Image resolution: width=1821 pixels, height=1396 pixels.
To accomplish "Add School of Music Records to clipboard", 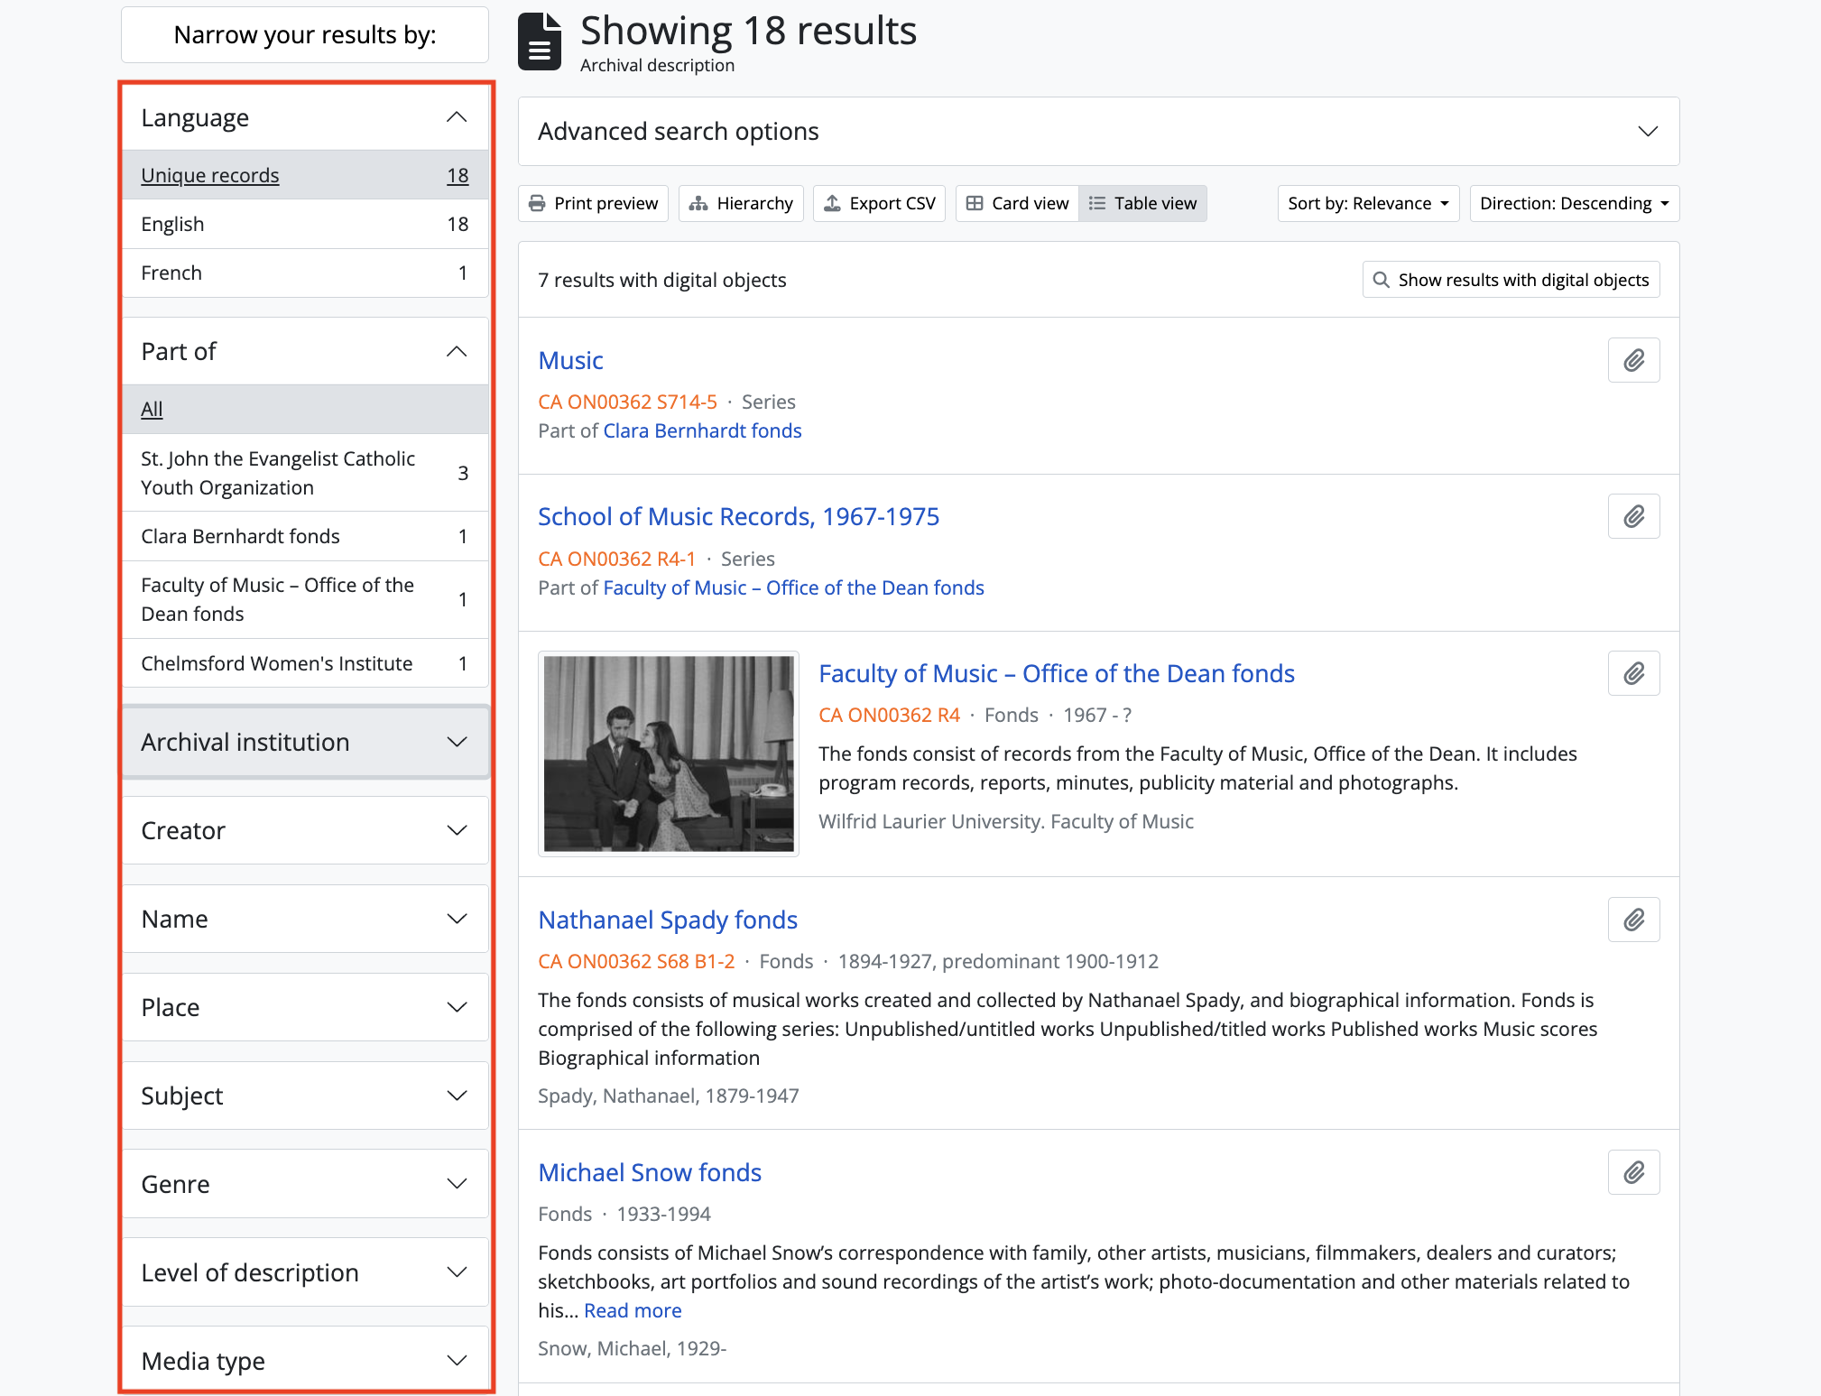I will tap(1633, 517).
